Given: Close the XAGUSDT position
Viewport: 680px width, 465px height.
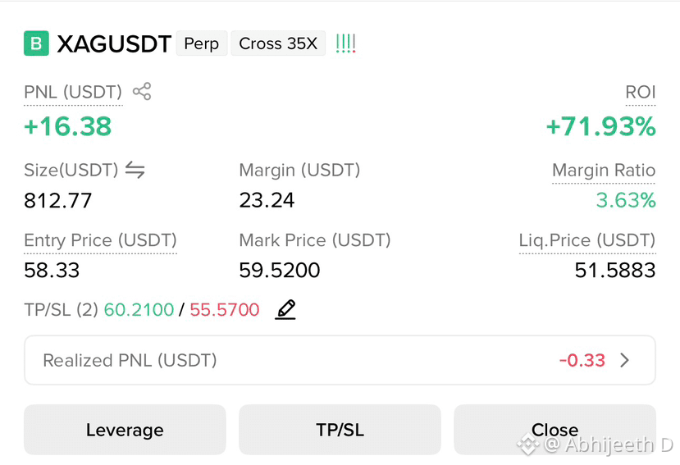Looking at the screenshot, I should coord(554,430).
